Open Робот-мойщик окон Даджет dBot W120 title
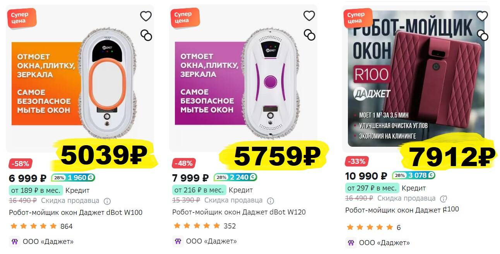This screenshot has width=500, height=254. pyautogui.click(x=239, y=212)
